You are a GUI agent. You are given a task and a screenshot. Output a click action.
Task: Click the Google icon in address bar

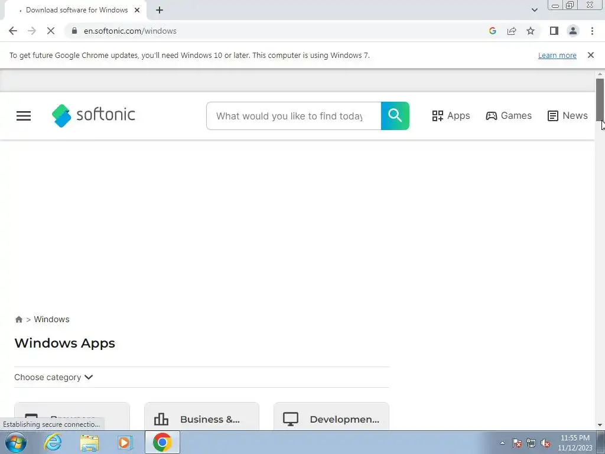tap(492, 31)
